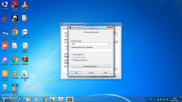
Task: Select the FUTURE spreadsheet file icon
Action: pyautogui.click(x=25, y=48)
